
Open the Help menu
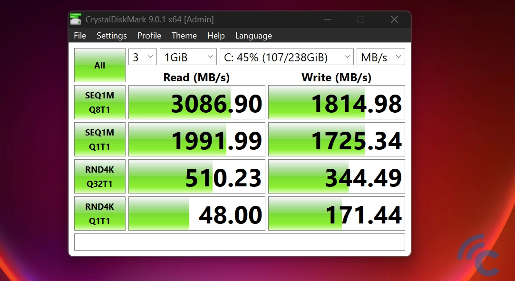(216, 36)
